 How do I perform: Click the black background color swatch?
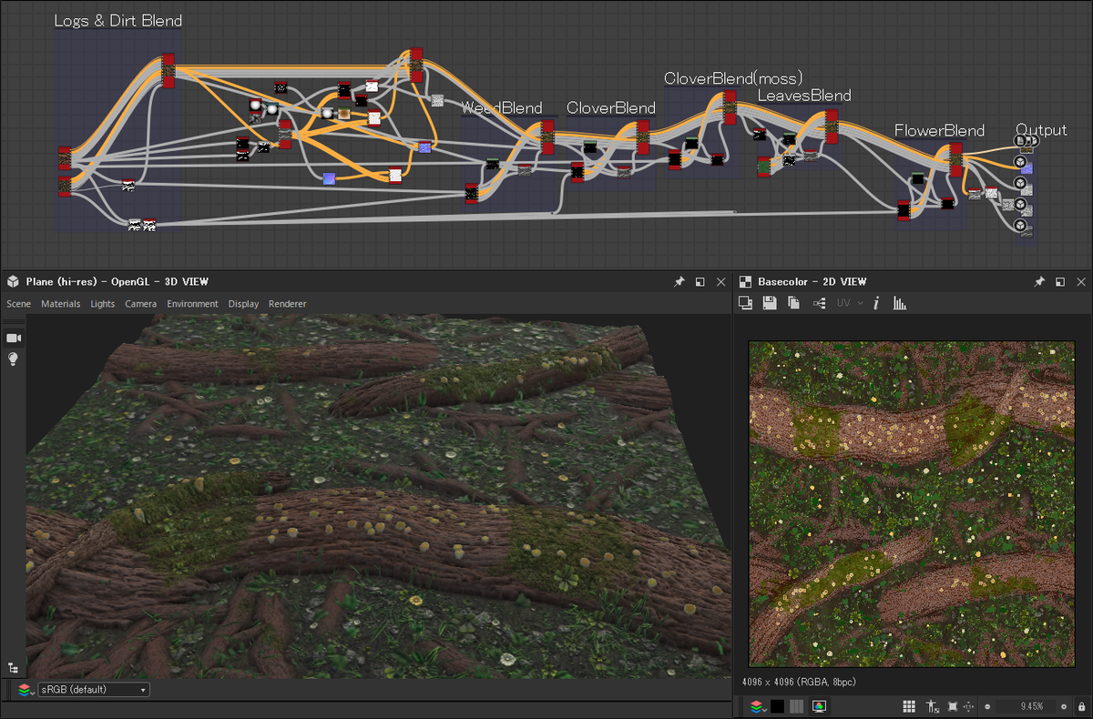click(777, 706)
